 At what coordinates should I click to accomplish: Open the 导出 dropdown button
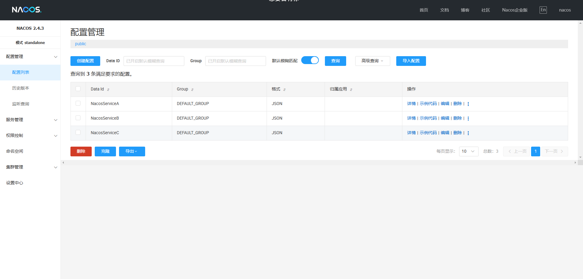point(132,151)
